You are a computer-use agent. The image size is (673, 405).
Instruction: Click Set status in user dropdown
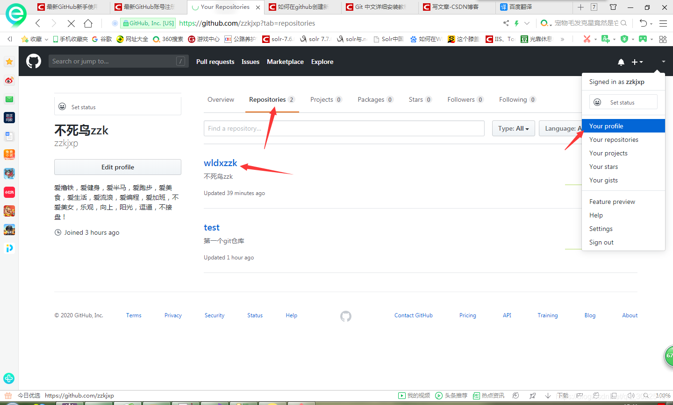(x=623, y=102)
